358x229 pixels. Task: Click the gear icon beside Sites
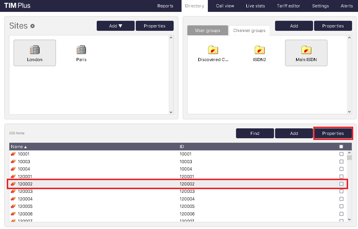pos(33,26)
